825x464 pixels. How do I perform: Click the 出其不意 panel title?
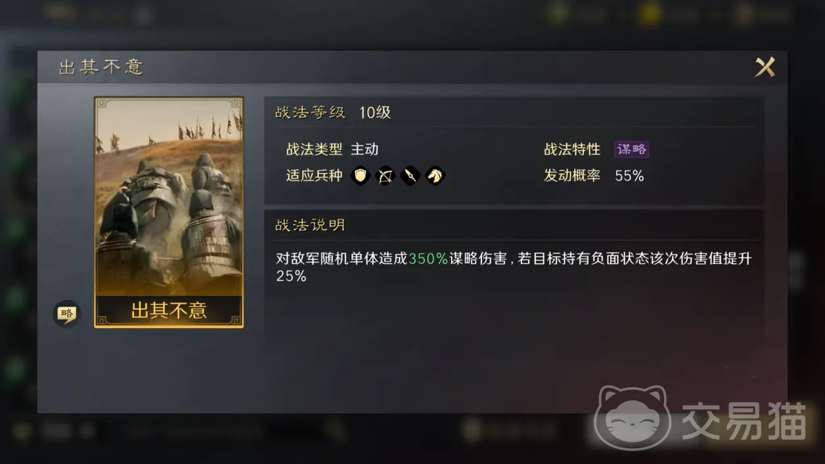[101, 67]
